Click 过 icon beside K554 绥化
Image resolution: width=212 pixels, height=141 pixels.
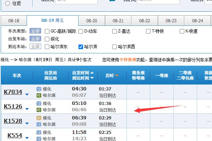pyautogui.click(x=39, y=133)
